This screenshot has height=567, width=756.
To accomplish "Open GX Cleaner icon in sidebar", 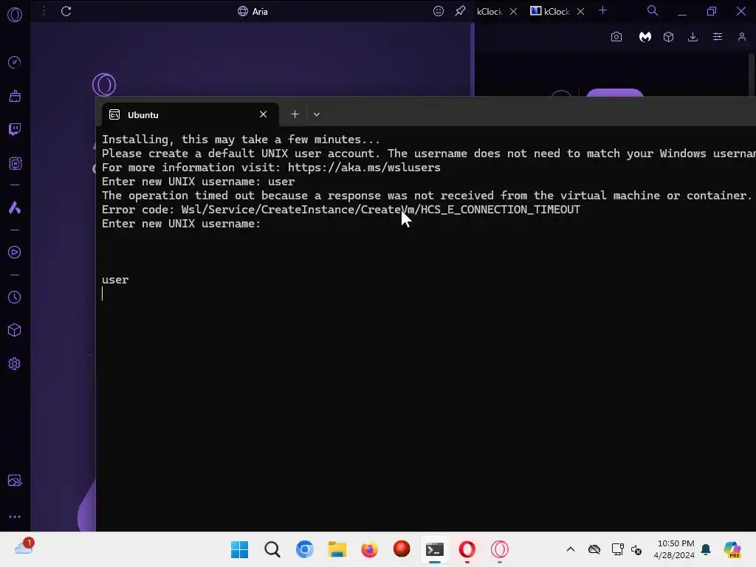I will click(x=15, y=96).
